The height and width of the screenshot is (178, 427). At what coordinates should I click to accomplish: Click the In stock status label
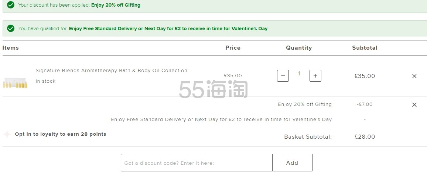click(x=45, y=81)
